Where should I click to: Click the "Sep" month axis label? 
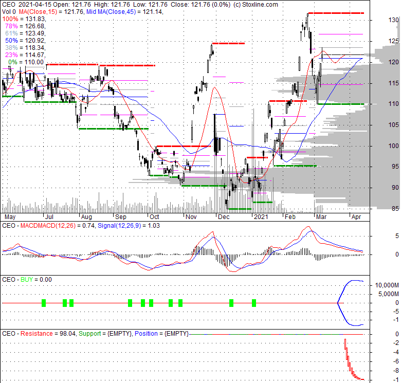[x=121, y=217]
